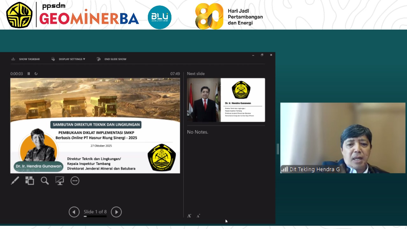Click the signal strength icon on Hendra's video

[284, 169]
